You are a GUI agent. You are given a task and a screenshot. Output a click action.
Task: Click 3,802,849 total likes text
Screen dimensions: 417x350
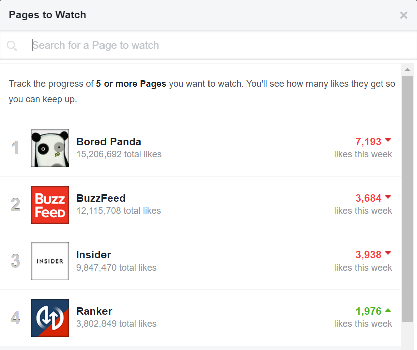coord(117,324)
